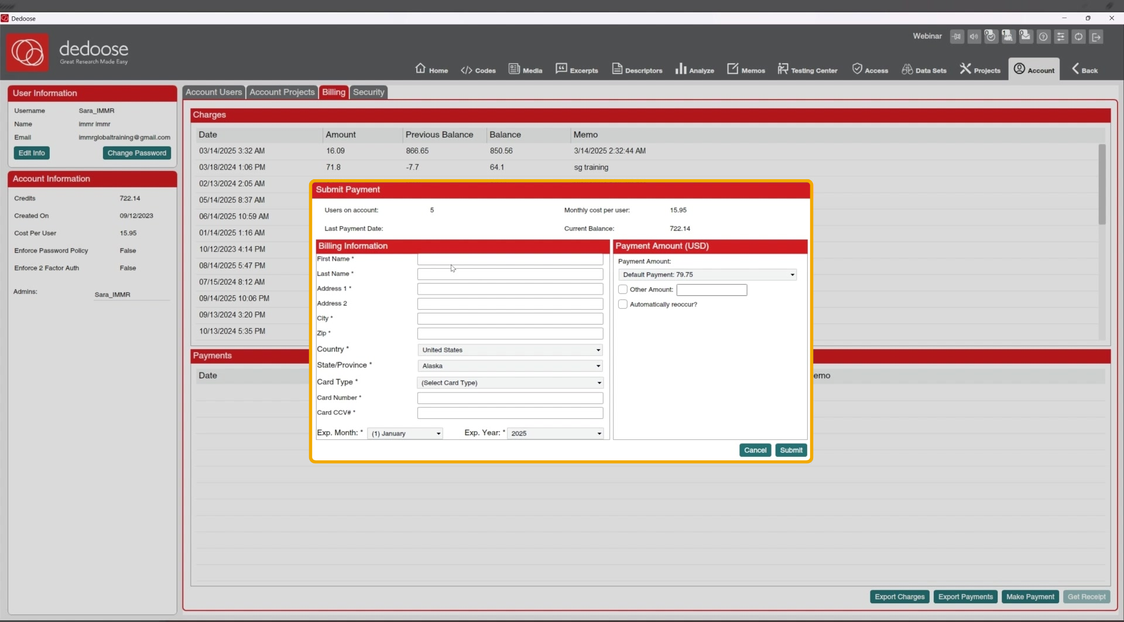Click the Change Password button
The width and height of the screenshot is (1124, 622).
(137, 153)
